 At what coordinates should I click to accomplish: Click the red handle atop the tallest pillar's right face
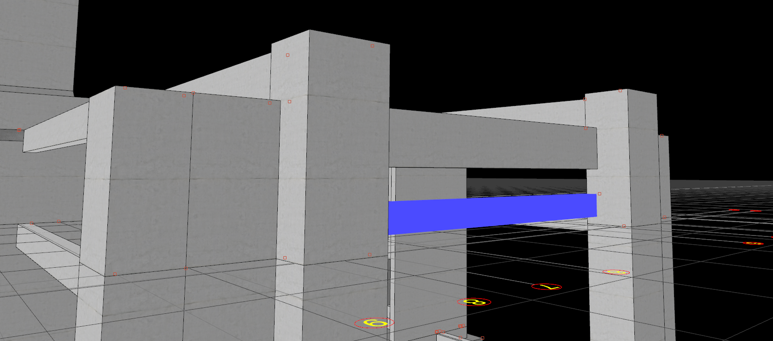pos(372,46)
